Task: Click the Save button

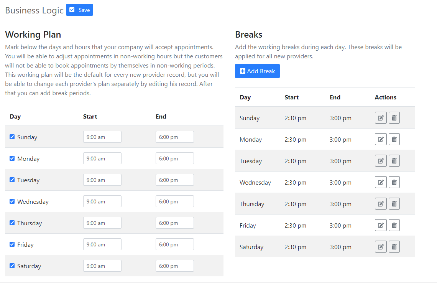Action: (x=79, y=10)
